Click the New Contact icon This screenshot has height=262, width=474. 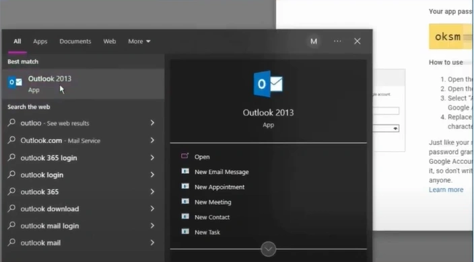[x=185, y=216]
